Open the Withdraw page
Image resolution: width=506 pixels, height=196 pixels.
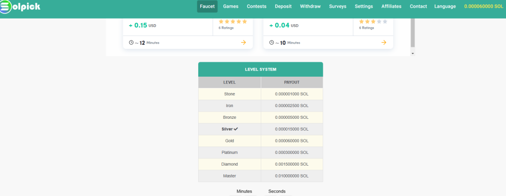(x=310, y=6)
